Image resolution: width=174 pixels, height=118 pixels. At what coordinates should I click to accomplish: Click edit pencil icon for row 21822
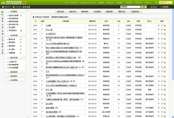(162, 99)
